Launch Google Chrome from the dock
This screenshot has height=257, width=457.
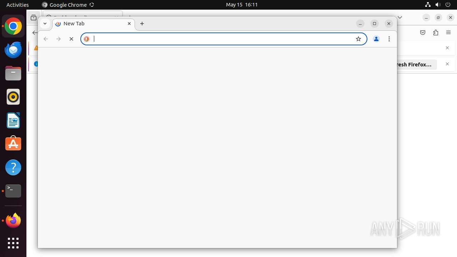pyautogui.click(x=13, y=26)
